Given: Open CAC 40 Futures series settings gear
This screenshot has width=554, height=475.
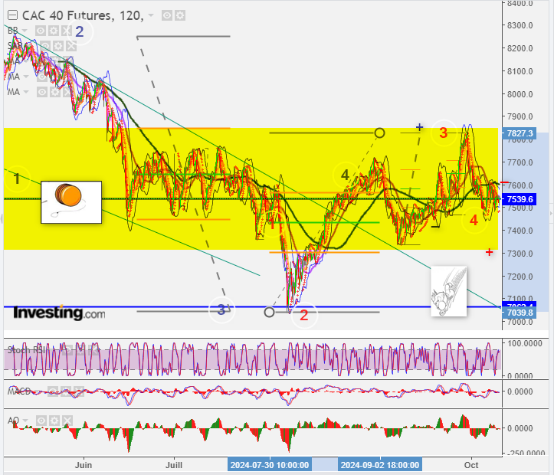Looking at the screenshot, I should coord(180,15).
